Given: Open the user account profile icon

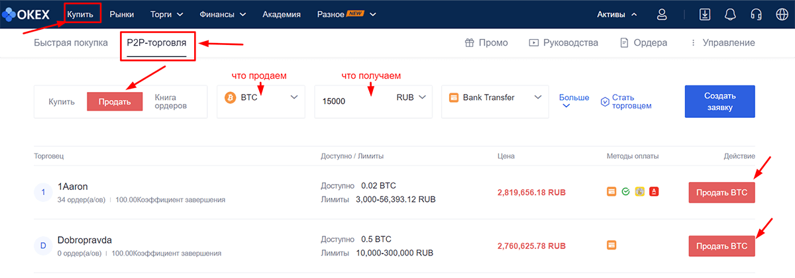Looking at the screenshot, I should tap(661, 14).
